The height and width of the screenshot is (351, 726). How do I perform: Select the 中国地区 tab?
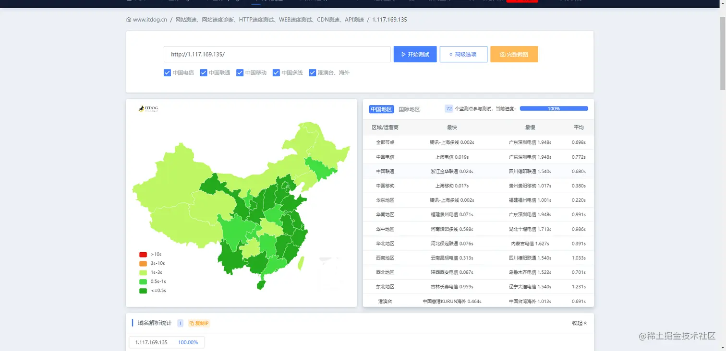pyautogui.click(x=381, y=109)
